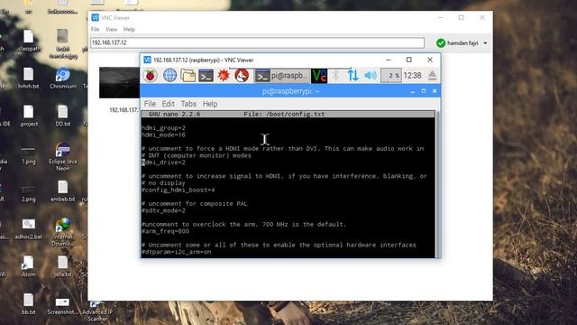The height and width of the screenshot is (325, 577).
Task: Maximize the pi@raspberrypi terminal window
Action: pyautogui.click(x=424, y=91)
